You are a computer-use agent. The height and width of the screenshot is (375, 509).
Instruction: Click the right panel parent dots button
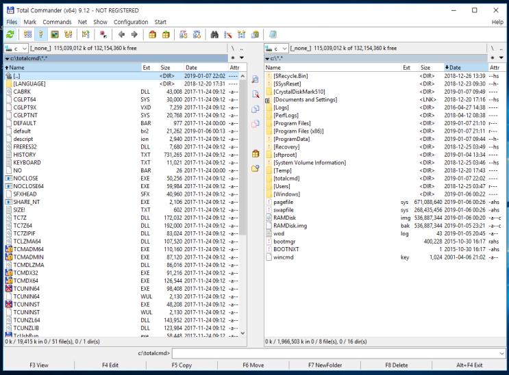click(501, 49)
